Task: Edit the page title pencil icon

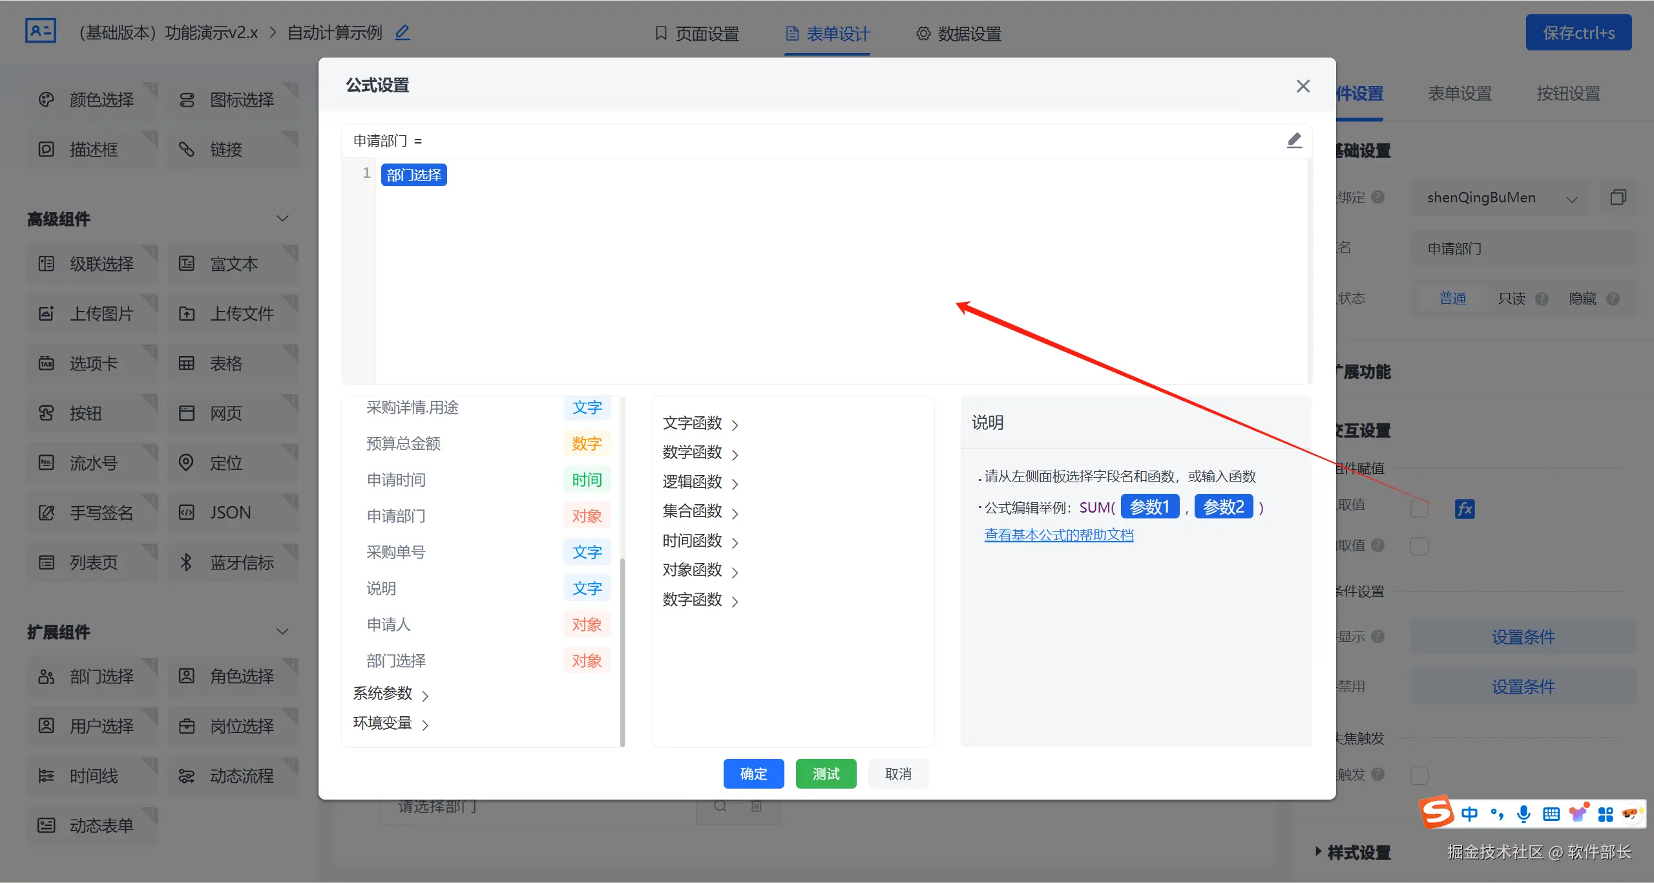Action: click(403, 32)
